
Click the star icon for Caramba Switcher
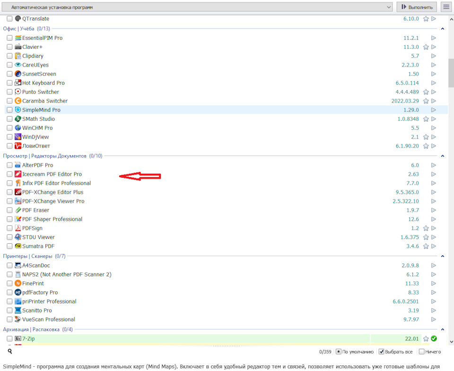click(x=426, y=101)
